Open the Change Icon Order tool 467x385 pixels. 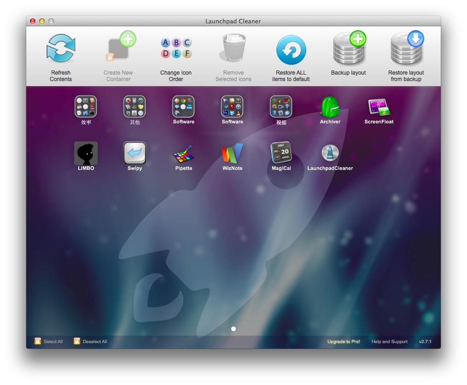(x=176, y=48)
